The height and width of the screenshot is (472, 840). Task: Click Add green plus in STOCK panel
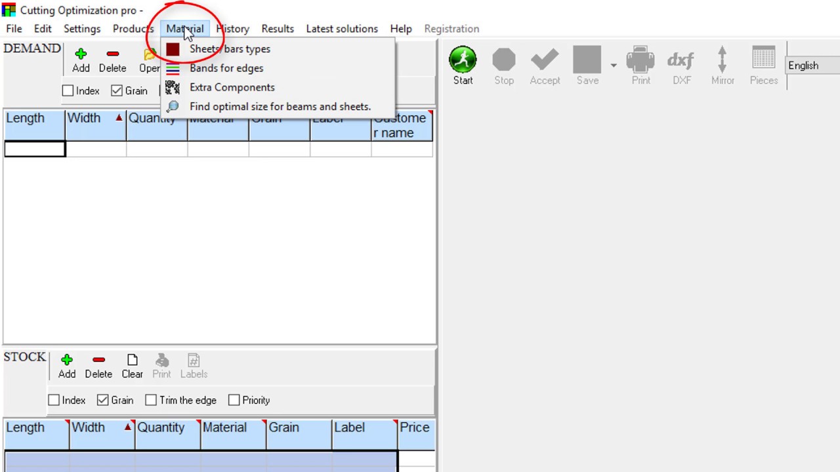click(x=67, y=360)
